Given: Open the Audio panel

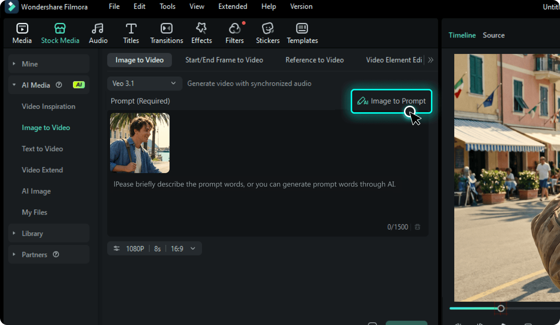Looking at the screenshot, I should tap(98, 33).
